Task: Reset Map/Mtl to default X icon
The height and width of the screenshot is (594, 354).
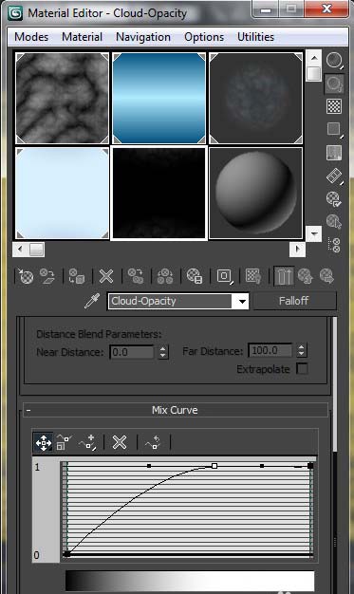Action: 106,276
